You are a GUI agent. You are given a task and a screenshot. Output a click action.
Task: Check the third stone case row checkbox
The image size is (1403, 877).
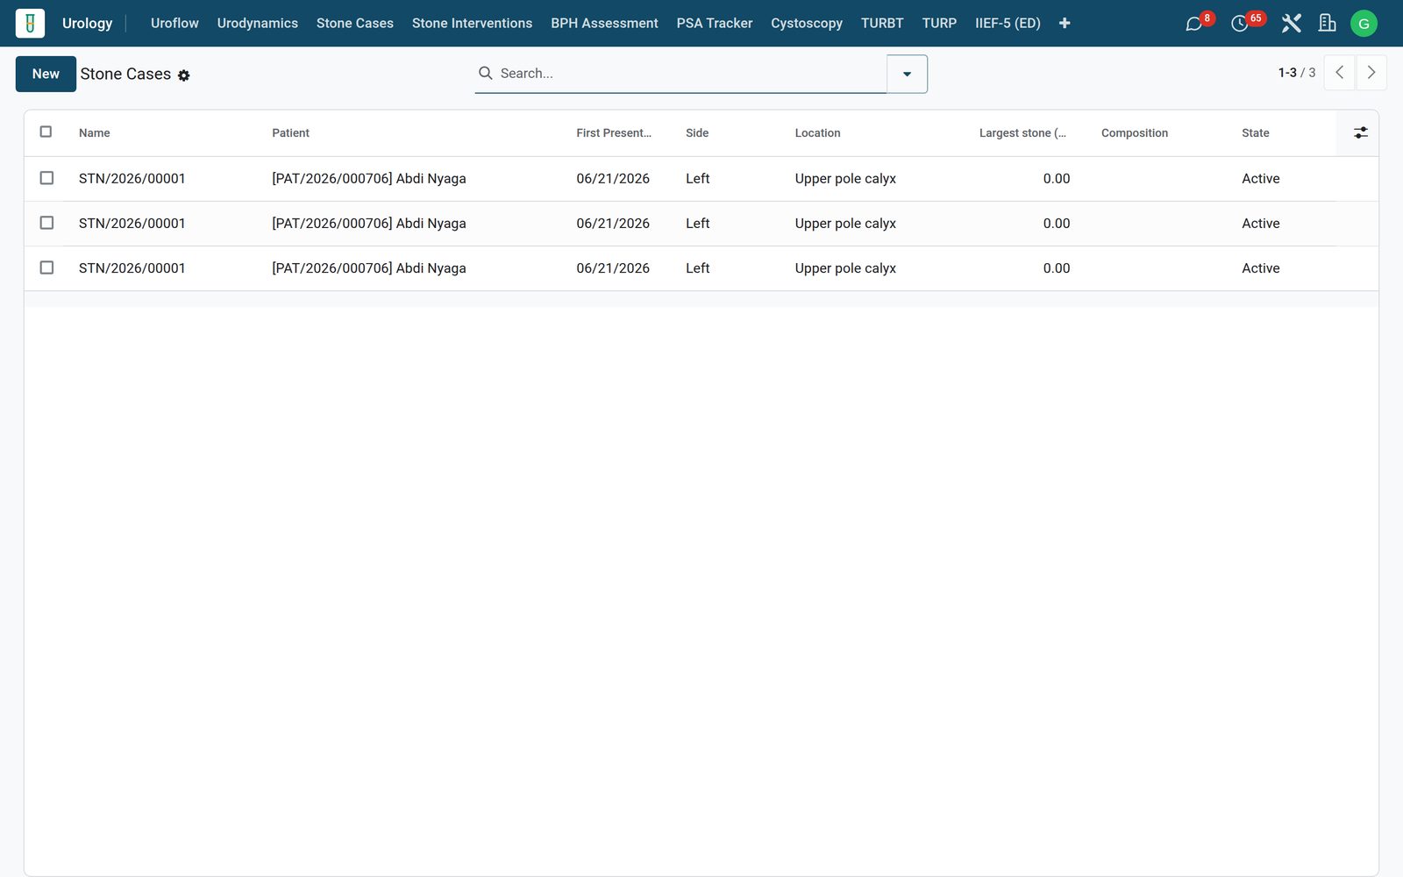point(46,267)
